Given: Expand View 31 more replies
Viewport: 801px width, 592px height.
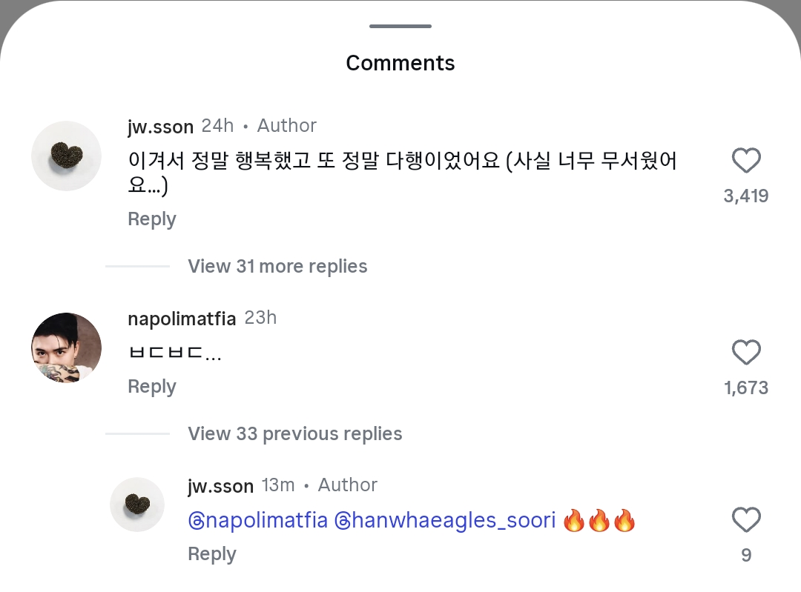Looking at the screenshot, I should (x=277, y=266).
